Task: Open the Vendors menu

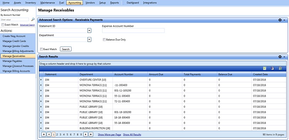Action: tap(90, 3)
